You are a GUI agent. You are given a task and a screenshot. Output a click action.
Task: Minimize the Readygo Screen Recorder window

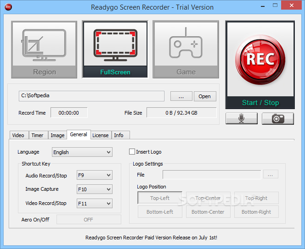pos(263,6)
